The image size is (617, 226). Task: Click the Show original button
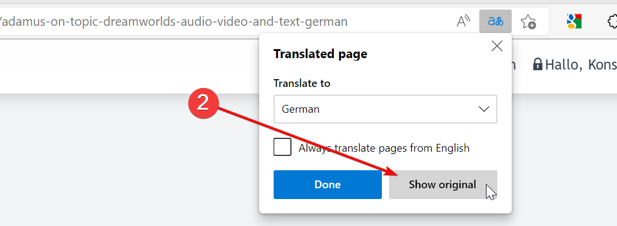443,185
